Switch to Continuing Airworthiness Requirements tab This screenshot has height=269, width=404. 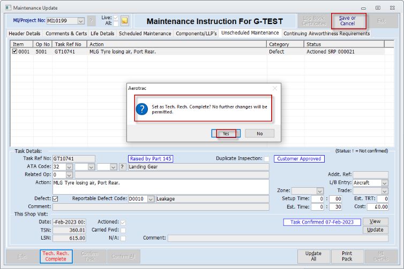tap(326, 34)
